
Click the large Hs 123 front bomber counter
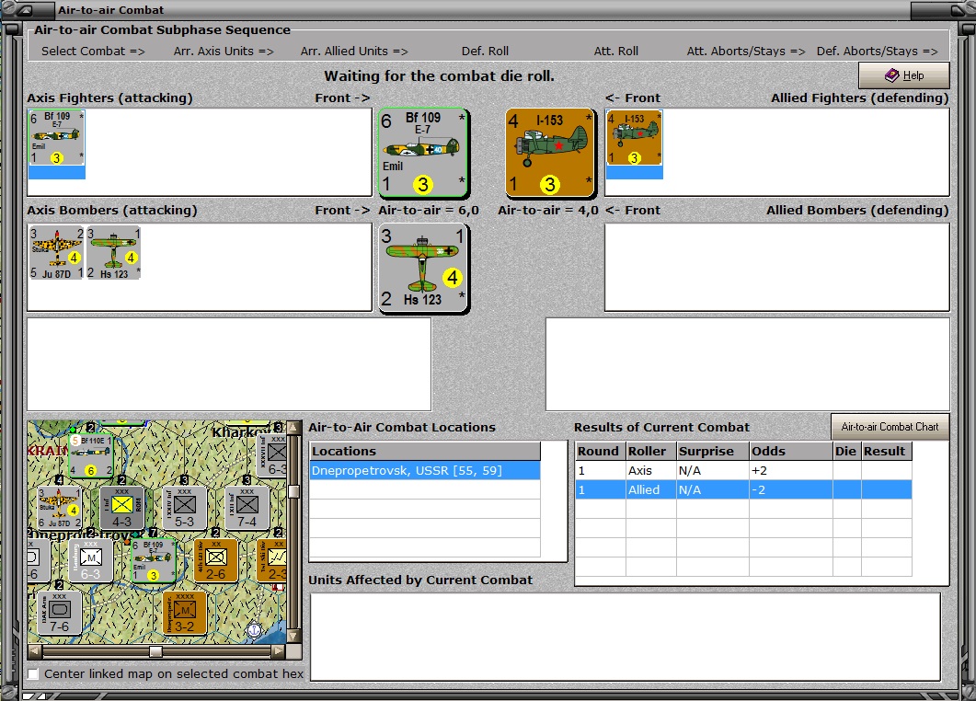424,269
